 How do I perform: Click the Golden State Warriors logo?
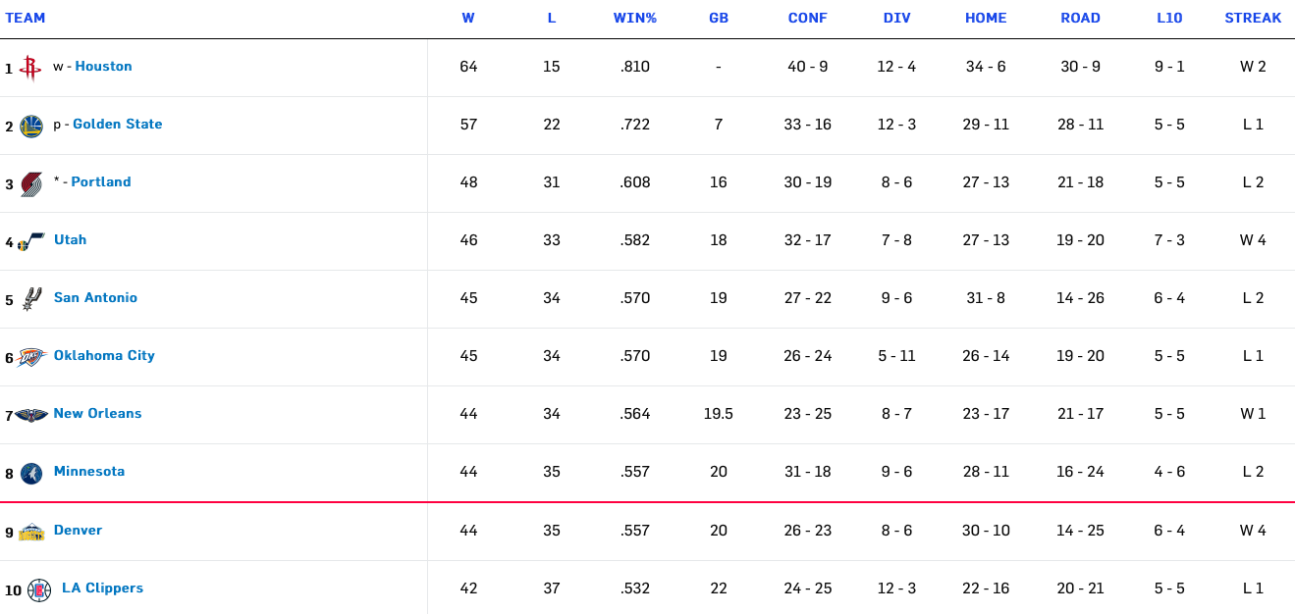click(x=31, y=126)
